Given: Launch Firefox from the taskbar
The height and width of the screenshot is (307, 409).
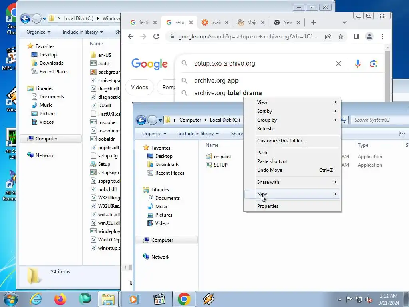Looking at the screenshot, I should pos(60,299).
